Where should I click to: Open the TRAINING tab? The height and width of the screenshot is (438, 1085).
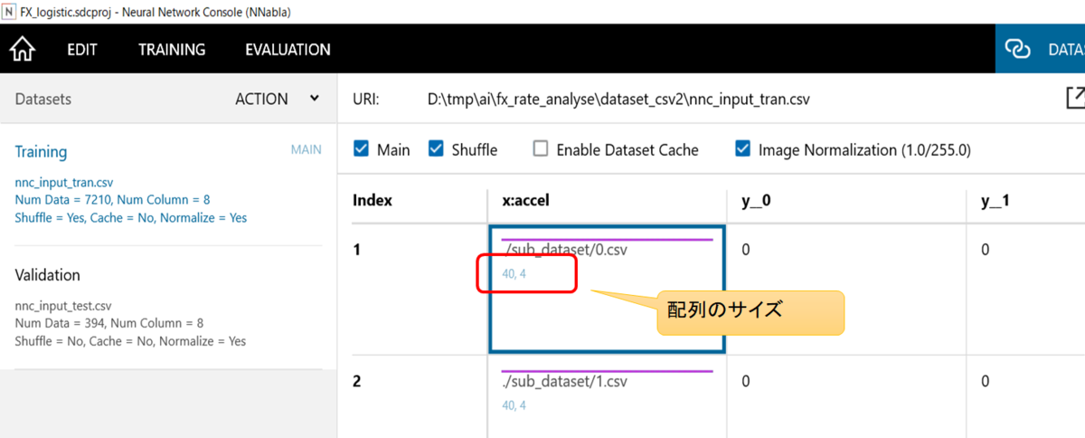click(172, 50)
